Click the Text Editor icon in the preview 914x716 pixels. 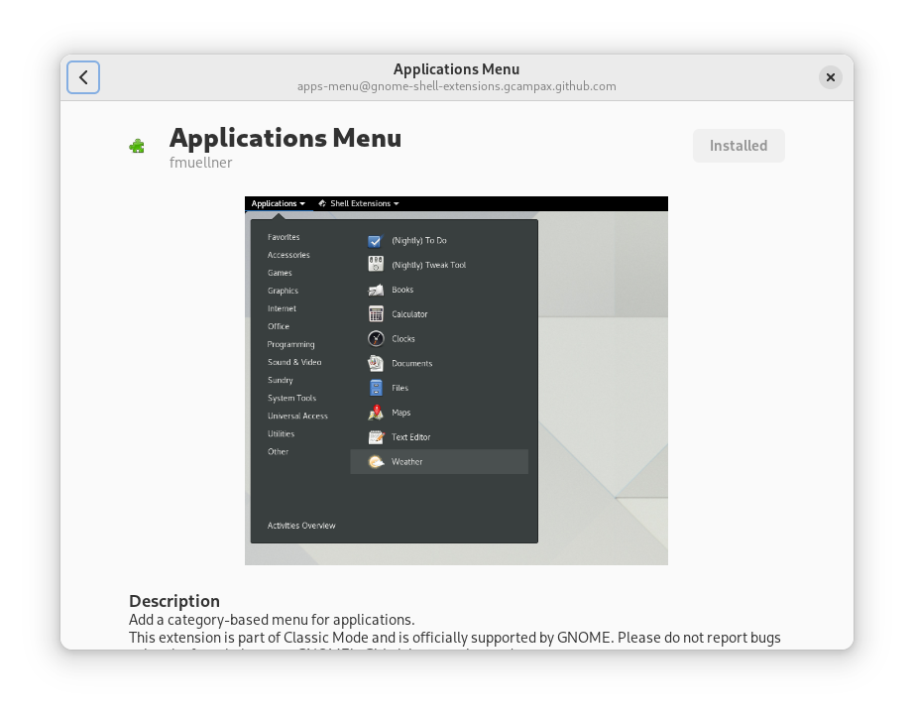(376, 437)
